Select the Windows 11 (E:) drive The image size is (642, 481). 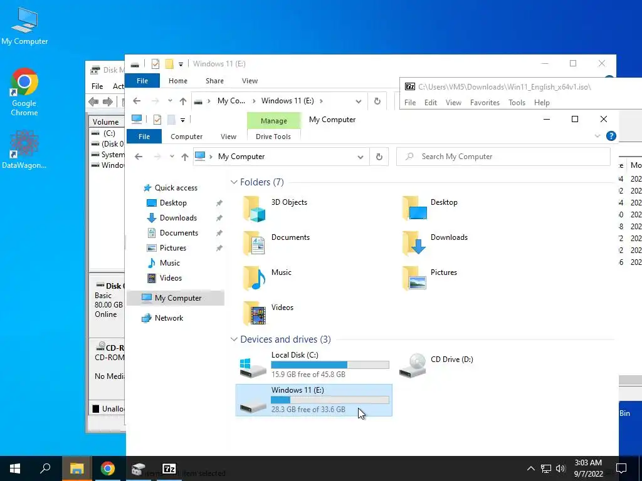314,400
